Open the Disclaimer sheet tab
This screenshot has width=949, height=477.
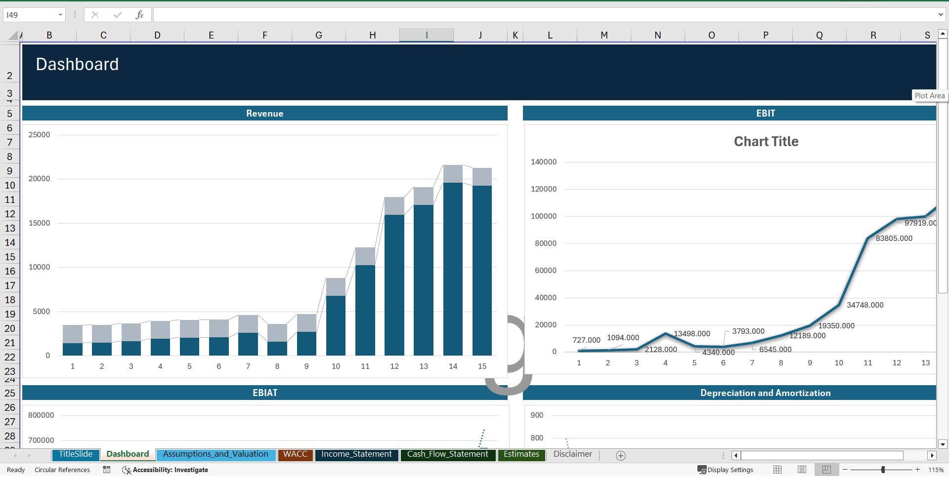point(572,454)
